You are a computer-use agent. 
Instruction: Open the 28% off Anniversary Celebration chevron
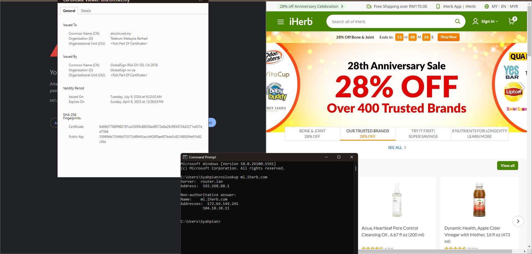(x=342, y=6)
